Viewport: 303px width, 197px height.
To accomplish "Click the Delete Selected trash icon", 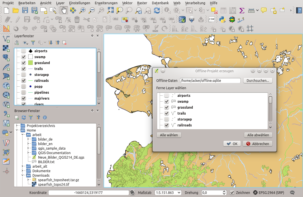I will click(x=77, y=19).
